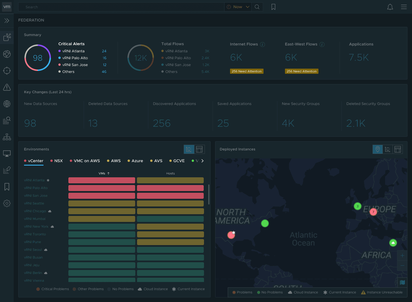Click Internet Flows 256 Need Attention badge
This screenshot has width=412, height=302.
point(247,71)
